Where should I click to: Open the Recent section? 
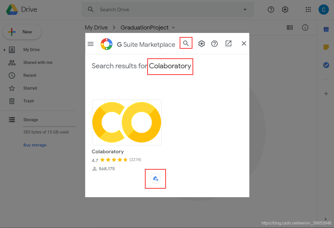pyautogui.click(x=30, y=75)
